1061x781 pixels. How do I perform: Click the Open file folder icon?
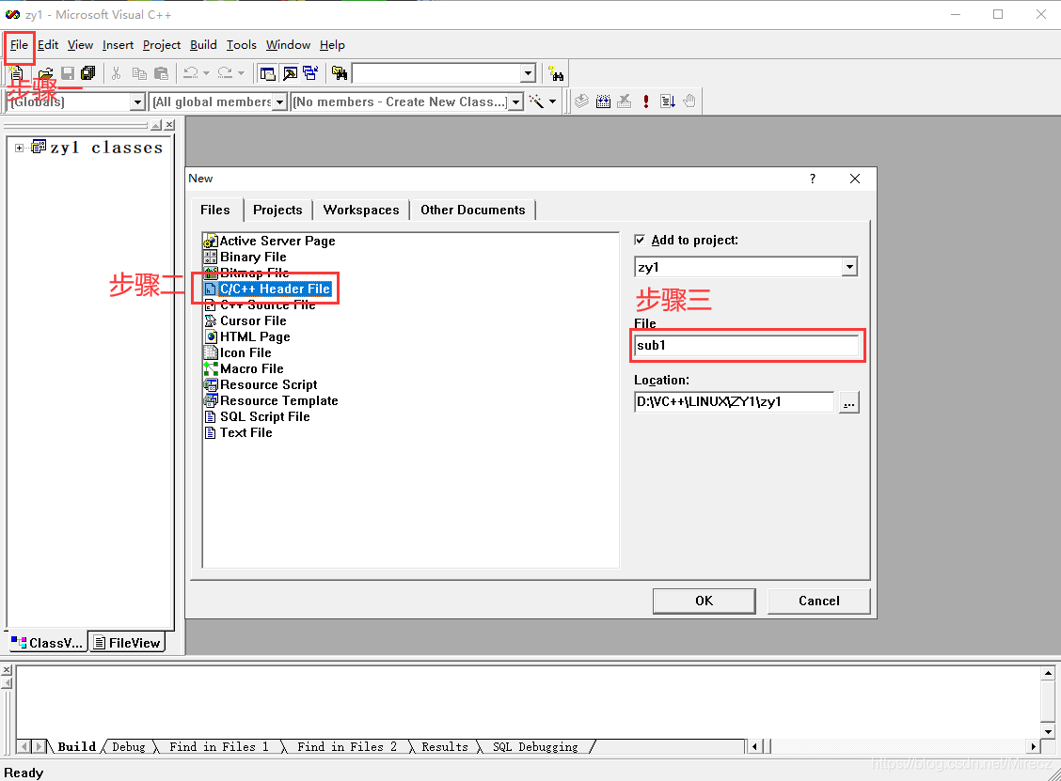coord(45,73)
